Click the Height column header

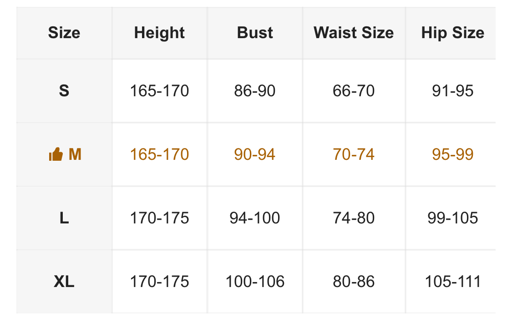pos(159,33)
